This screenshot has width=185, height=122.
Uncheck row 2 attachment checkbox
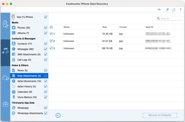tap(51, 41)
